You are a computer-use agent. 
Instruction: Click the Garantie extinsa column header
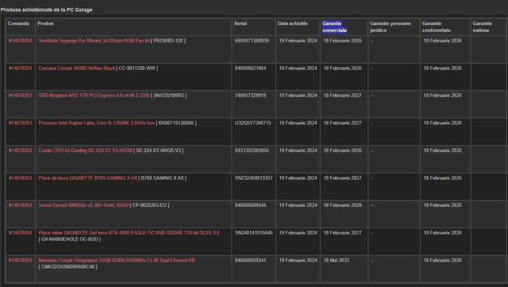[482, 27]
